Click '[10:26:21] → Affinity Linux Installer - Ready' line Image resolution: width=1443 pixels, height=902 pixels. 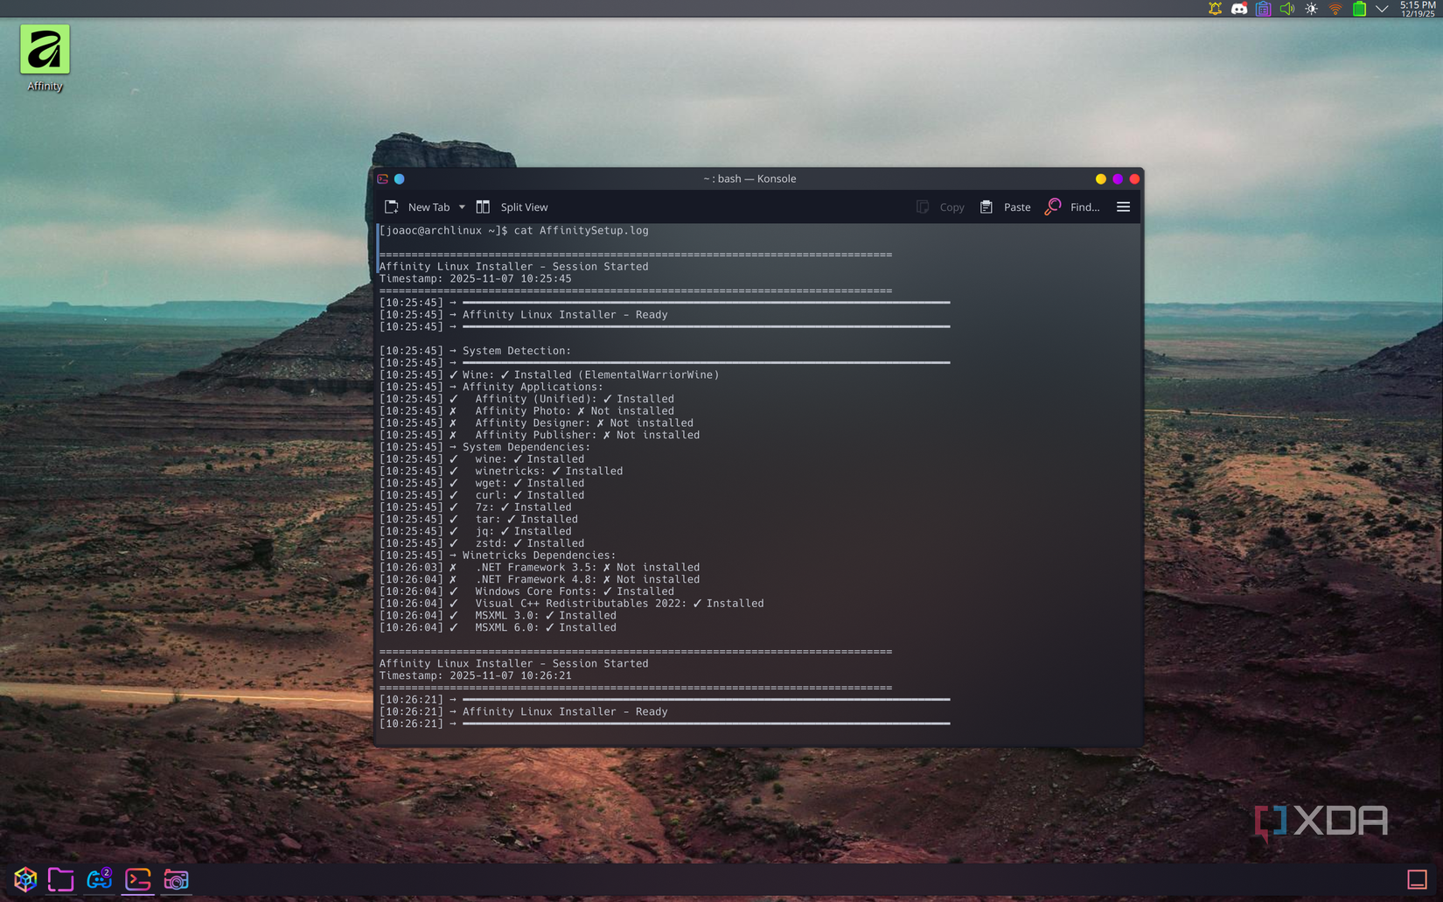click(x=523, y=712)
